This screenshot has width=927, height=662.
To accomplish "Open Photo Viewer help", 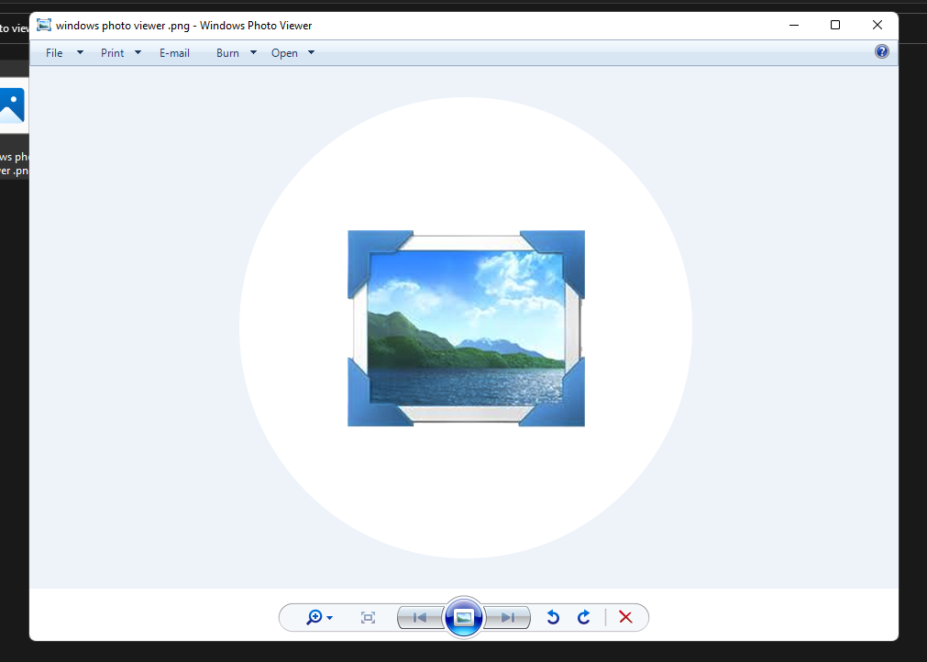I will 881,51.
